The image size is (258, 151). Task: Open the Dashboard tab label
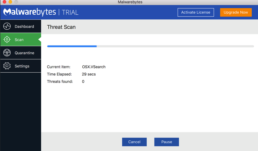pyautogui.click(x=24, y=26)
